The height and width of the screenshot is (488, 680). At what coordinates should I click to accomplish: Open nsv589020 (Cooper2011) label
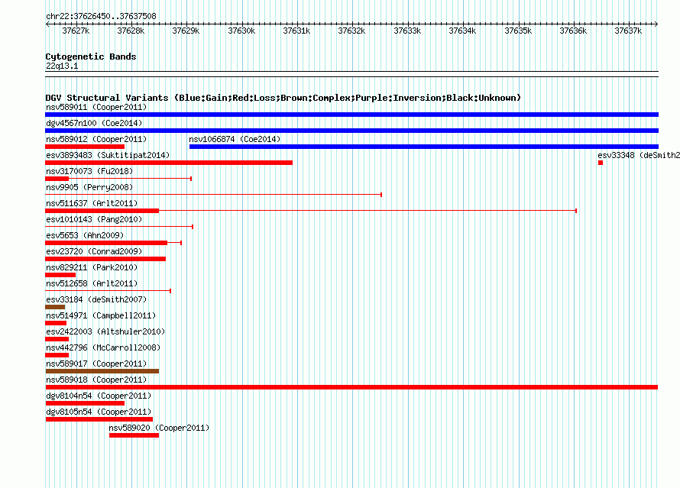point(159,428)
